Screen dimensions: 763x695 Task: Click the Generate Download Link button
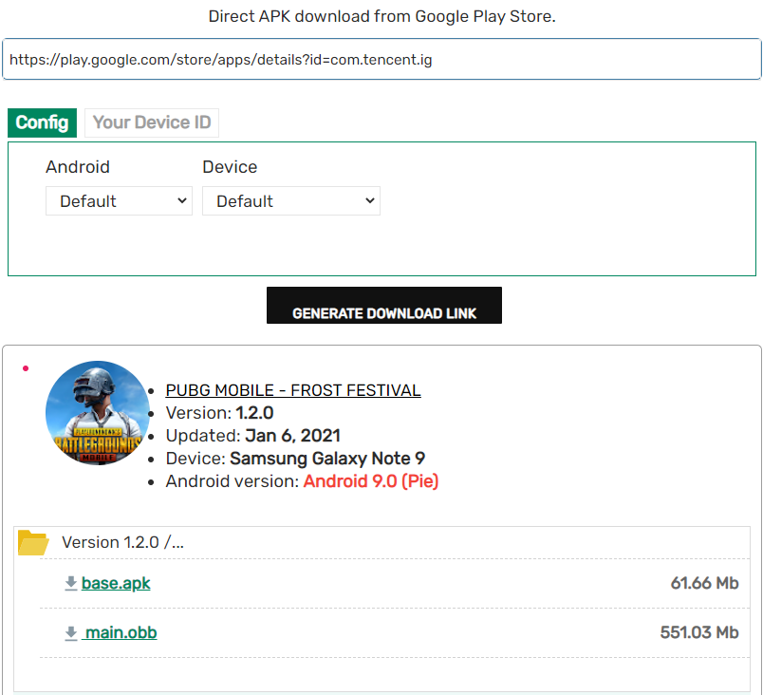click(384, 305)
